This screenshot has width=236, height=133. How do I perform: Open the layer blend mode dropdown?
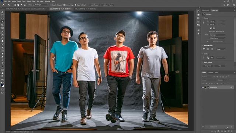pos(209,80)
